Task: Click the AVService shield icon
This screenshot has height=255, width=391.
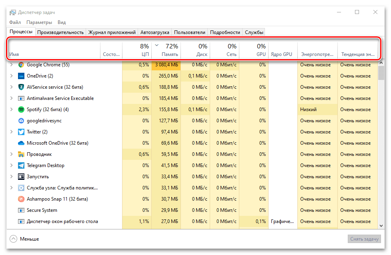Action: [21, 87]
